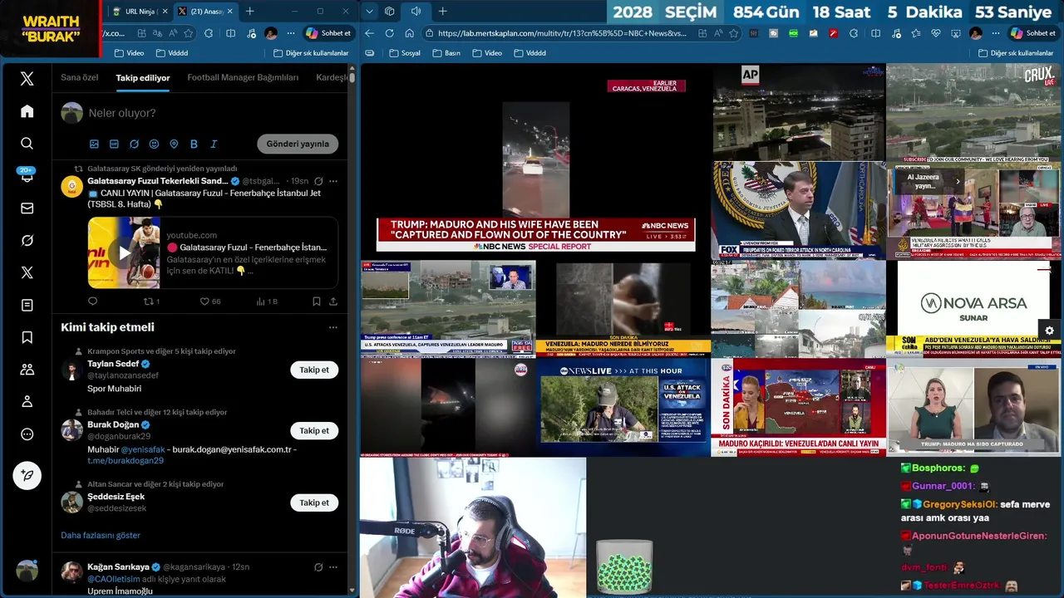Add media image to the new post
The image size is (1064, 598).
pyautogui.click(x=94, y=144)
